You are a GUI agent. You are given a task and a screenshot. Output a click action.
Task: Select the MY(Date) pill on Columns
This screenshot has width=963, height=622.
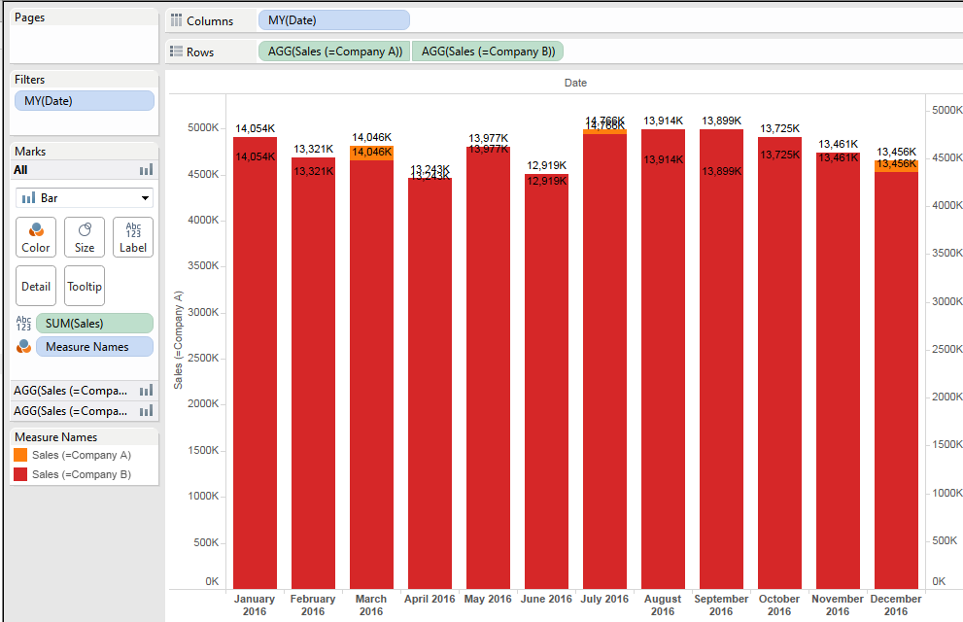coord(334,20)
